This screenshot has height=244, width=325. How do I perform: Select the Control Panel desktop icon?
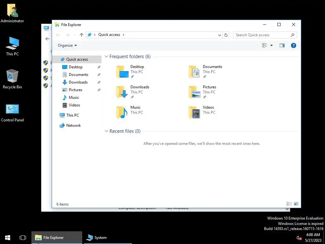pos(12,113)
